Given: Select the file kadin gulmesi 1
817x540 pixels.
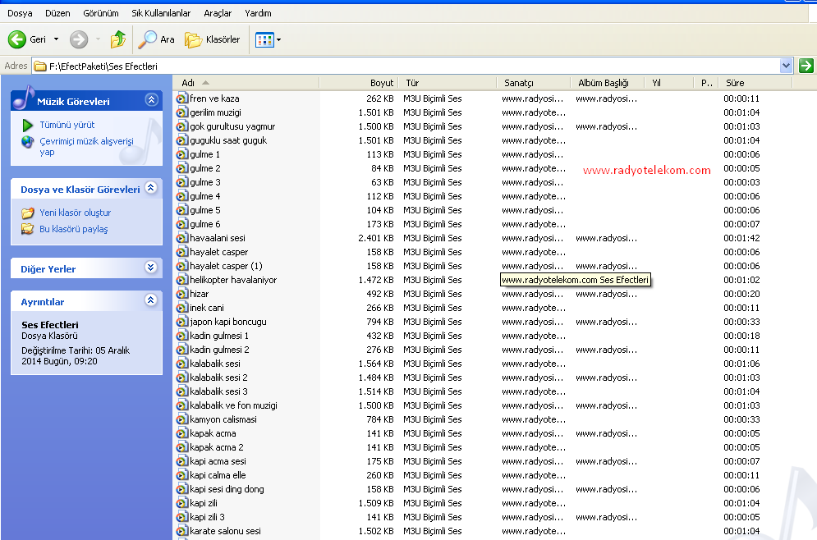Looking at the screenshot, I should click(219, 336).
